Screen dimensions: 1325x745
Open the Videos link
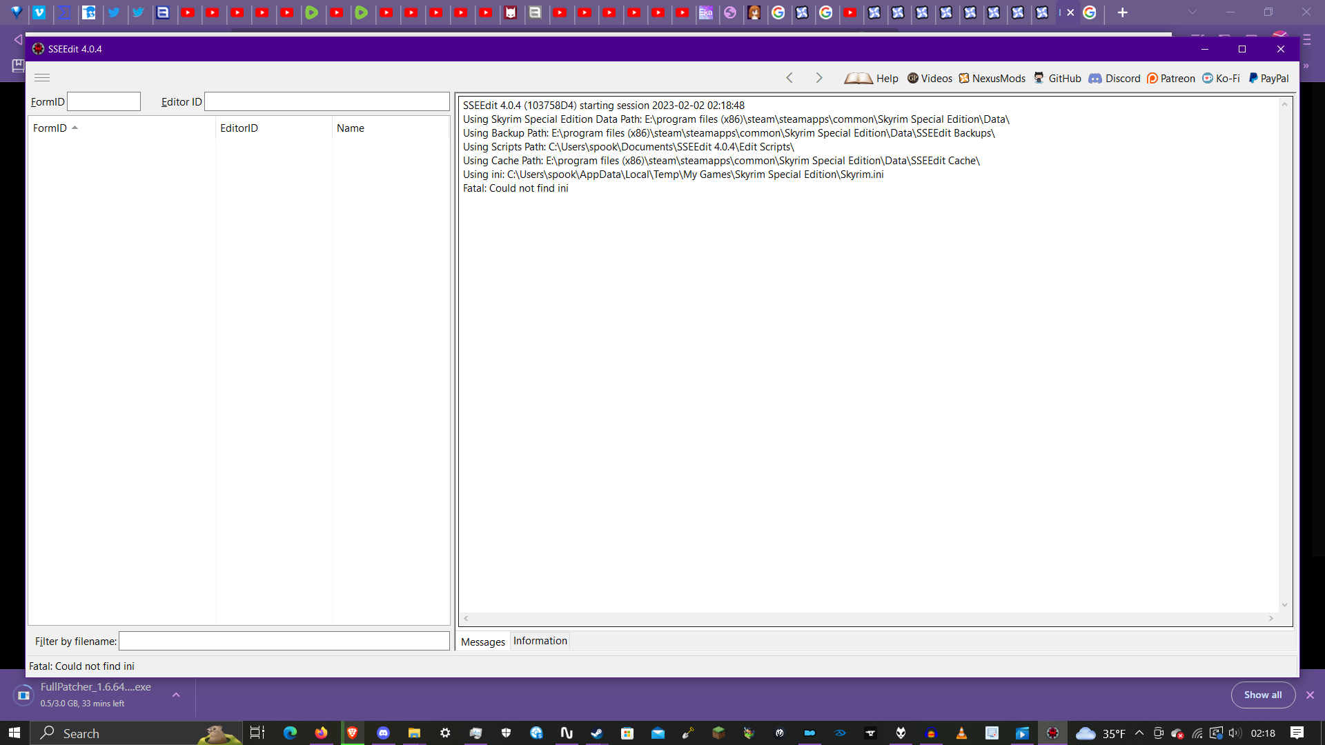pos(930,79)
